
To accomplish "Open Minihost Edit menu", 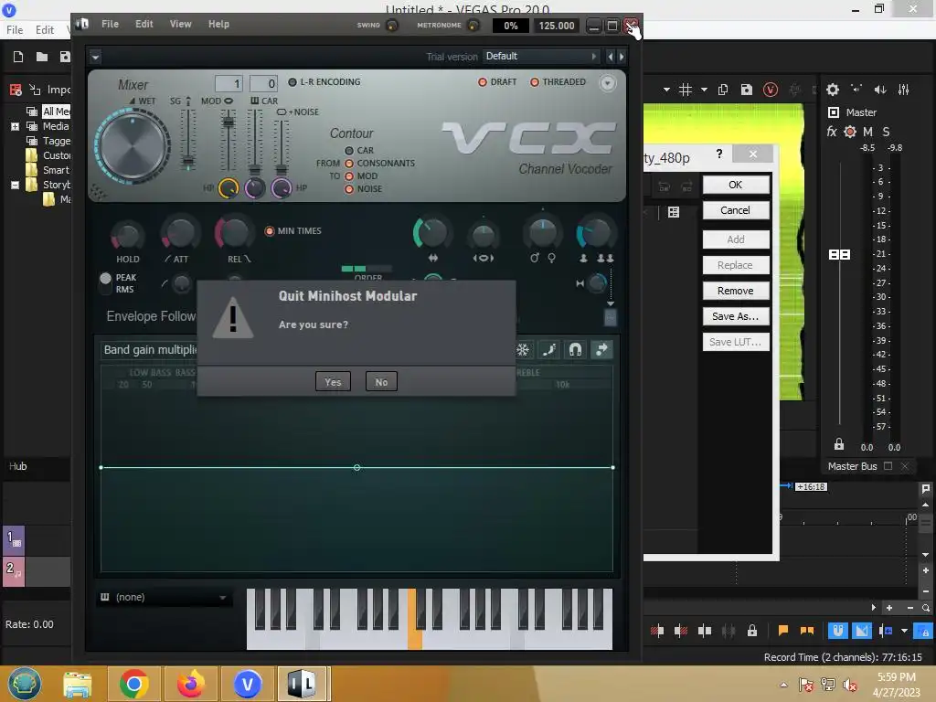I will (144, 24).
